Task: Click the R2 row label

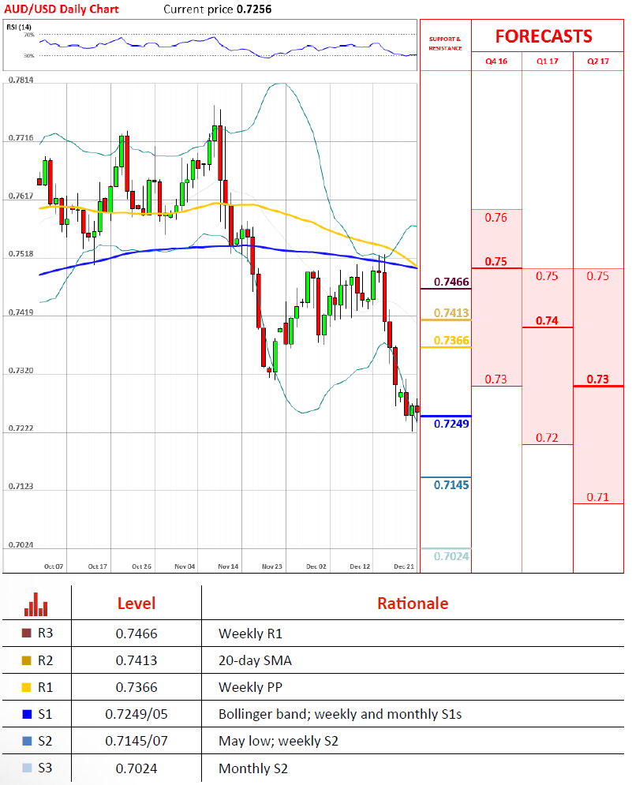Action: point(45,660)
